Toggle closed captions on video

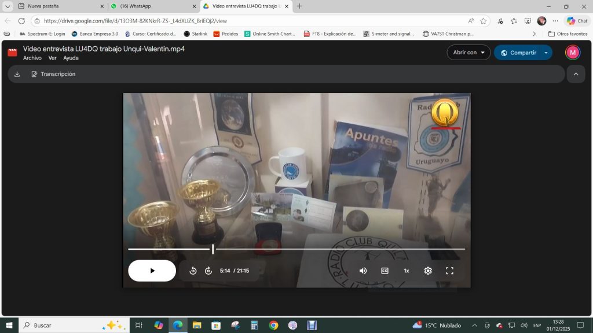[x=385, y=271]
